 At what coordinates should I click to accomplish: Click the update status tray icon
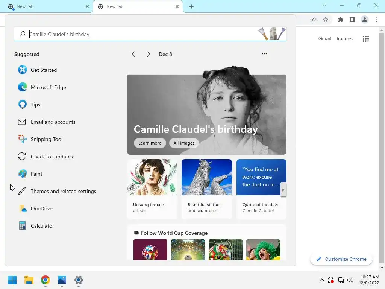331,280
